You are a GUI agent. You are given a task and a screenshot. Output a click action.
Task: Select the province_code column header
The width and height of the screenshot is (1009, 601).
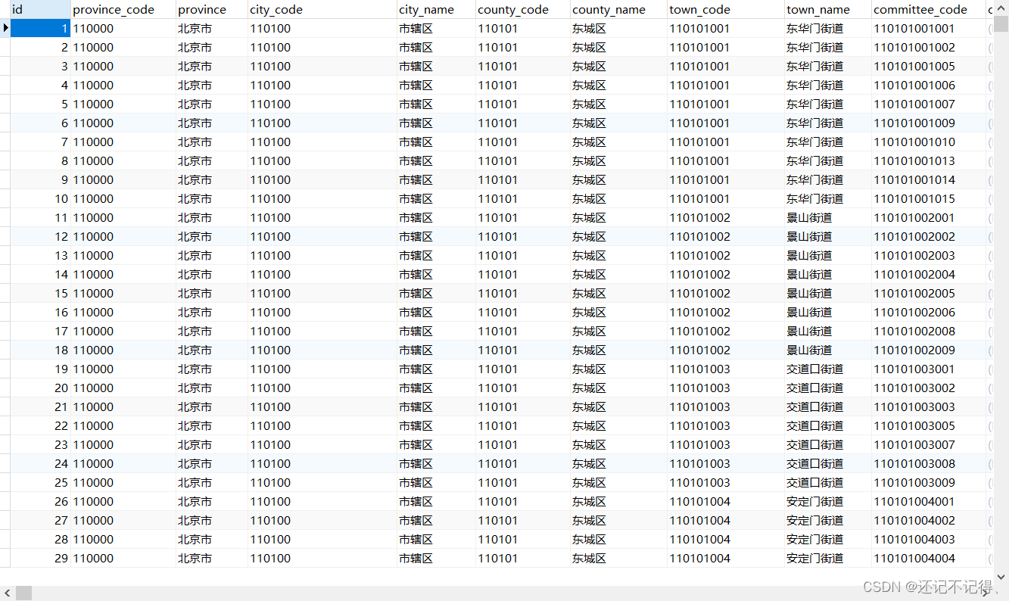[x=123, y=9]
